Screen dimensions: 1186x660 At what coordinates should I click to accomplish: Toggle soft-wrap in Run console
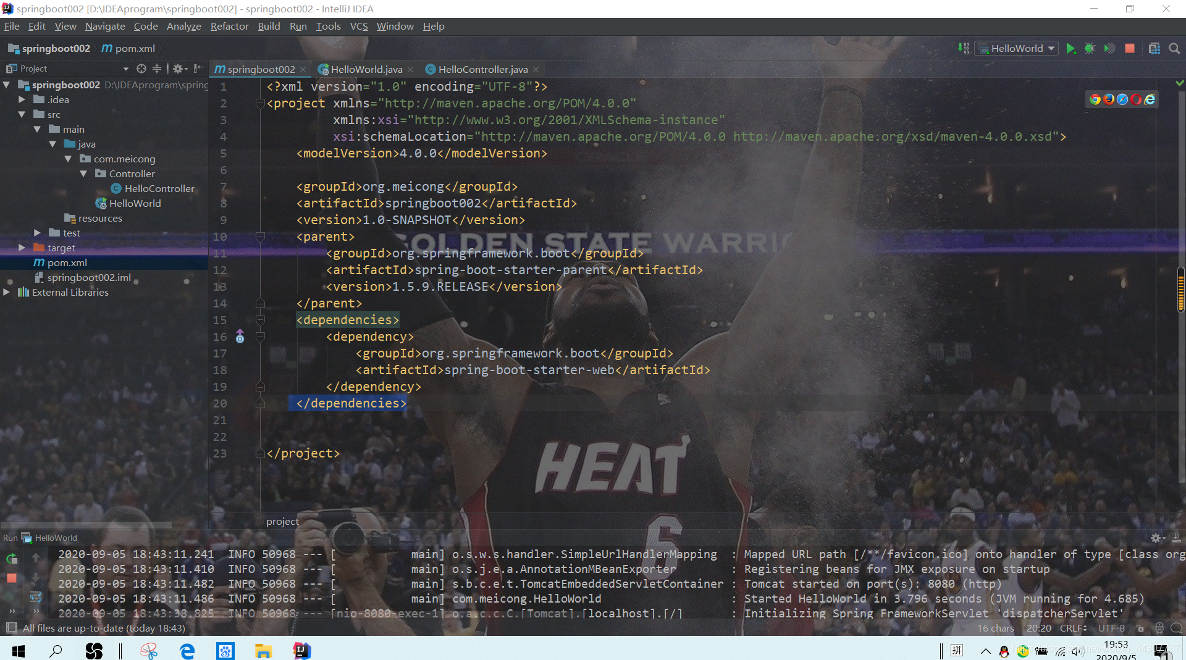click(x=36, y=597)
